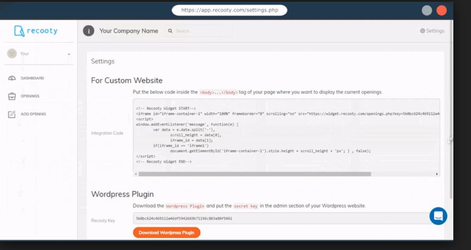This screenshot has height=250, width=471.
Task: Expand the user account dropdown arrow
Action: (x=69, y=54)
